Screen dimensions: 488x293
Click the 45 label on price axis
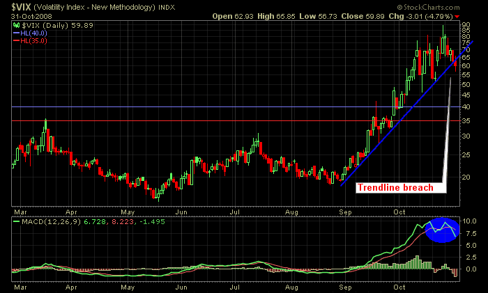point(466,95)
